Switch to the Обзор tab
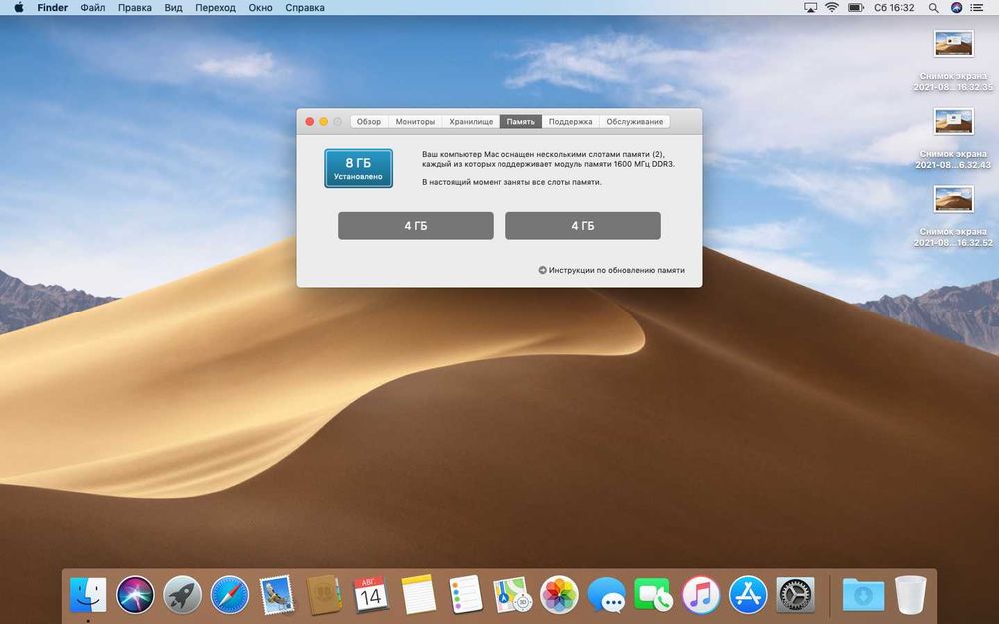This screenshot has width=999, height=624. click(x=369, y=121)
